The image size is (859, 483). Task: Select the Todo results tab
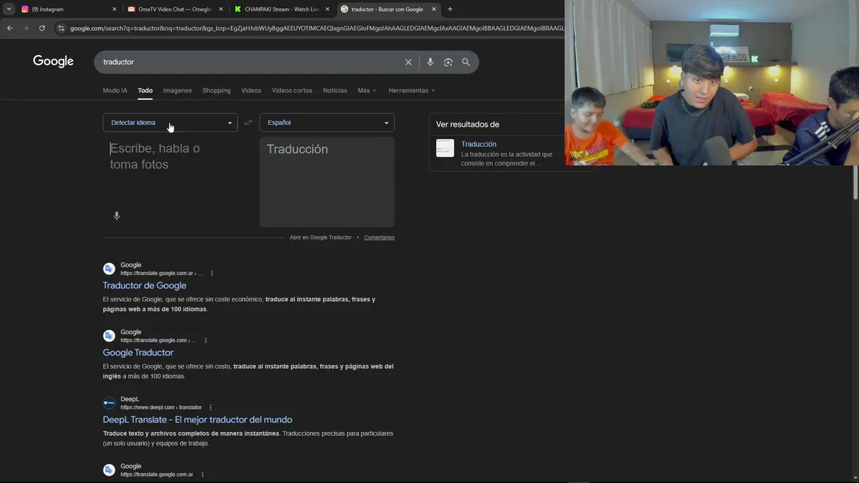145,91
